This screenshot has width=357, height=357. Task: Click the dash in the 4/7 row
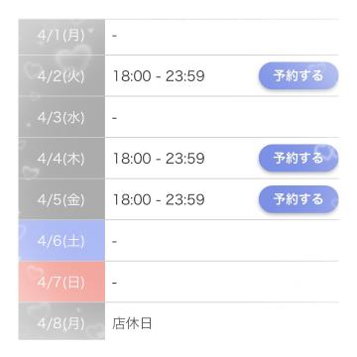(114, 283)
